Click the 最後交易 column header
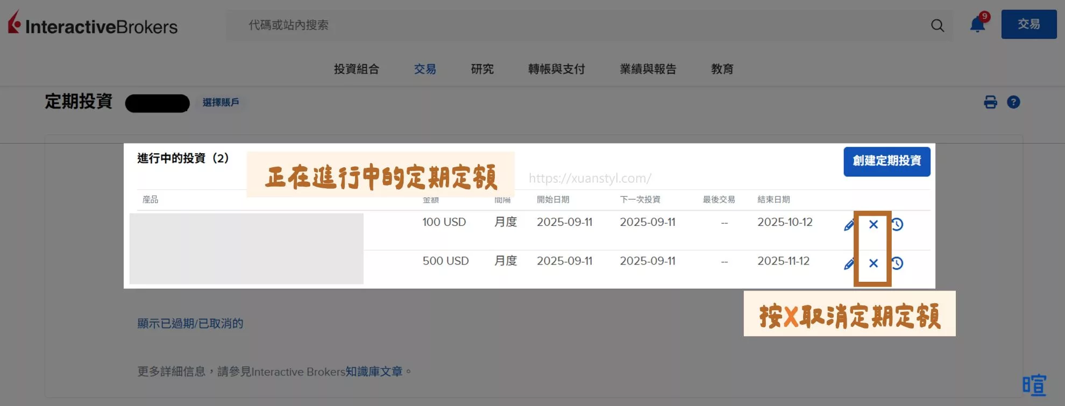1065x406 pixels. [x=719, y=200]
